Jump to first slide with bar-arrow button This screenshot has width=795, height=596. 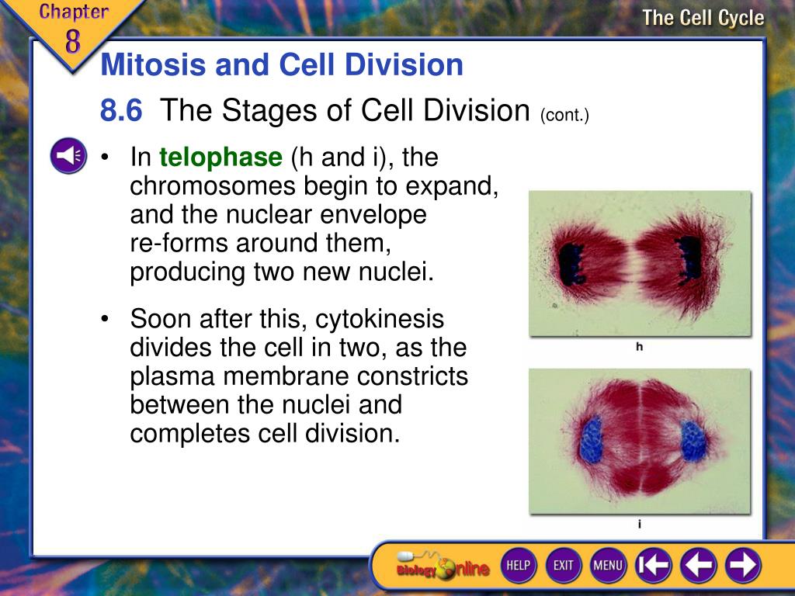tap(653, 565)
